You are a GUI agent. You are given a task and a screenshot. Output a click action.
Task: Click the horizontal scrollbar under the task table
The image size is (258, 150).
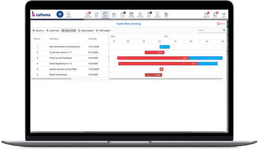tap(51, 79)
